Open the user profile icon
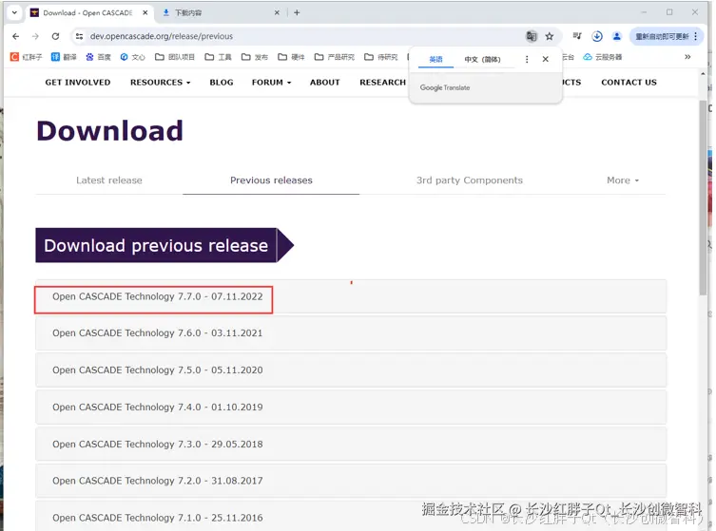The width and height of the screenshot is (716, 531). [x=617, y=36]
